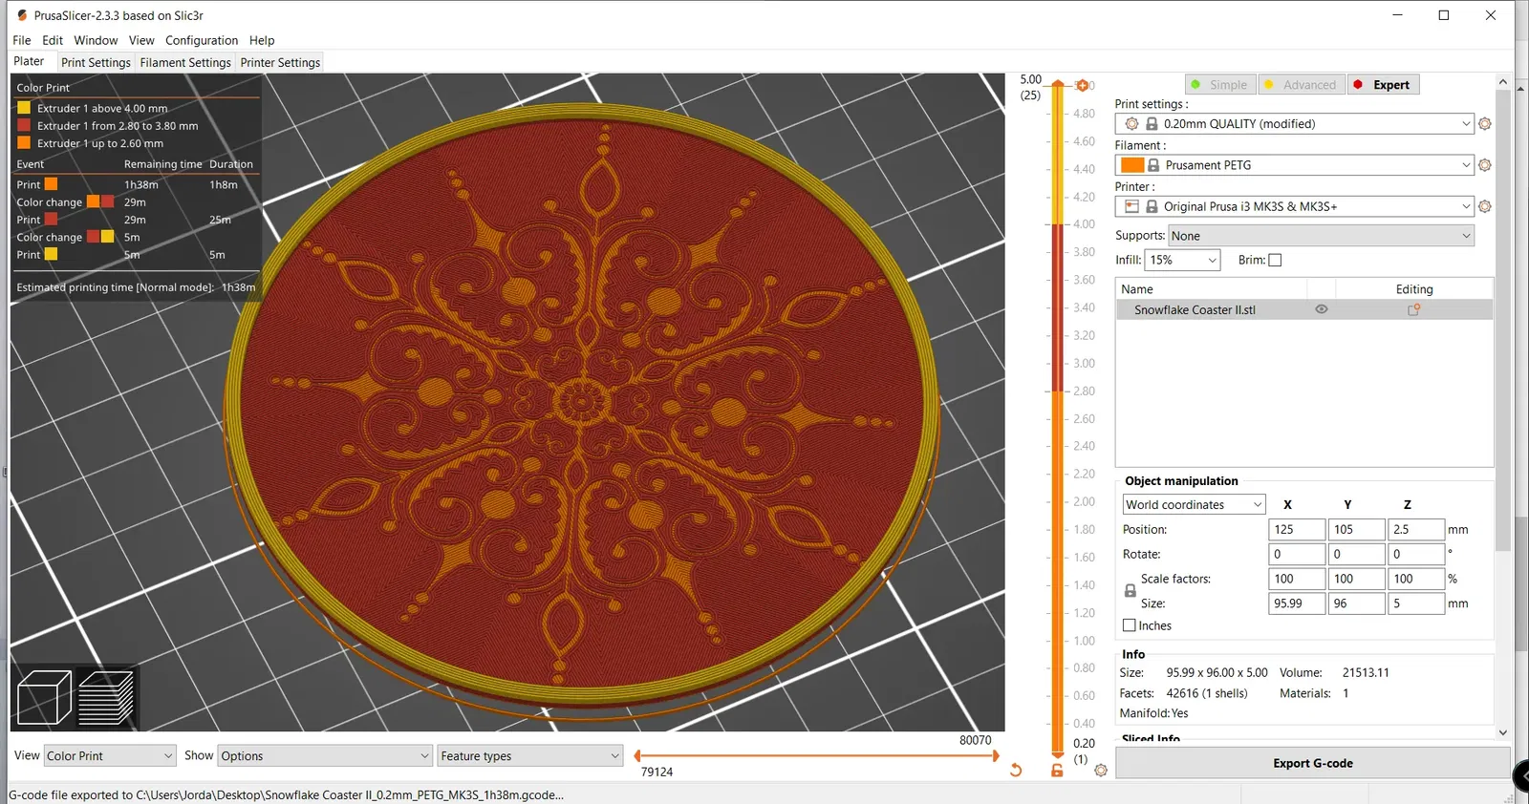Open print settings via its gear icon
The width and height of the screenshot is (1529, 804).
pos(1485,124)
